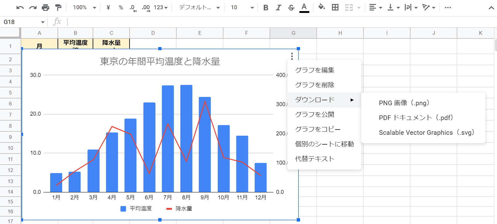
Task: Download as PNG 画像 (.png)
Action: click(423, 103)
